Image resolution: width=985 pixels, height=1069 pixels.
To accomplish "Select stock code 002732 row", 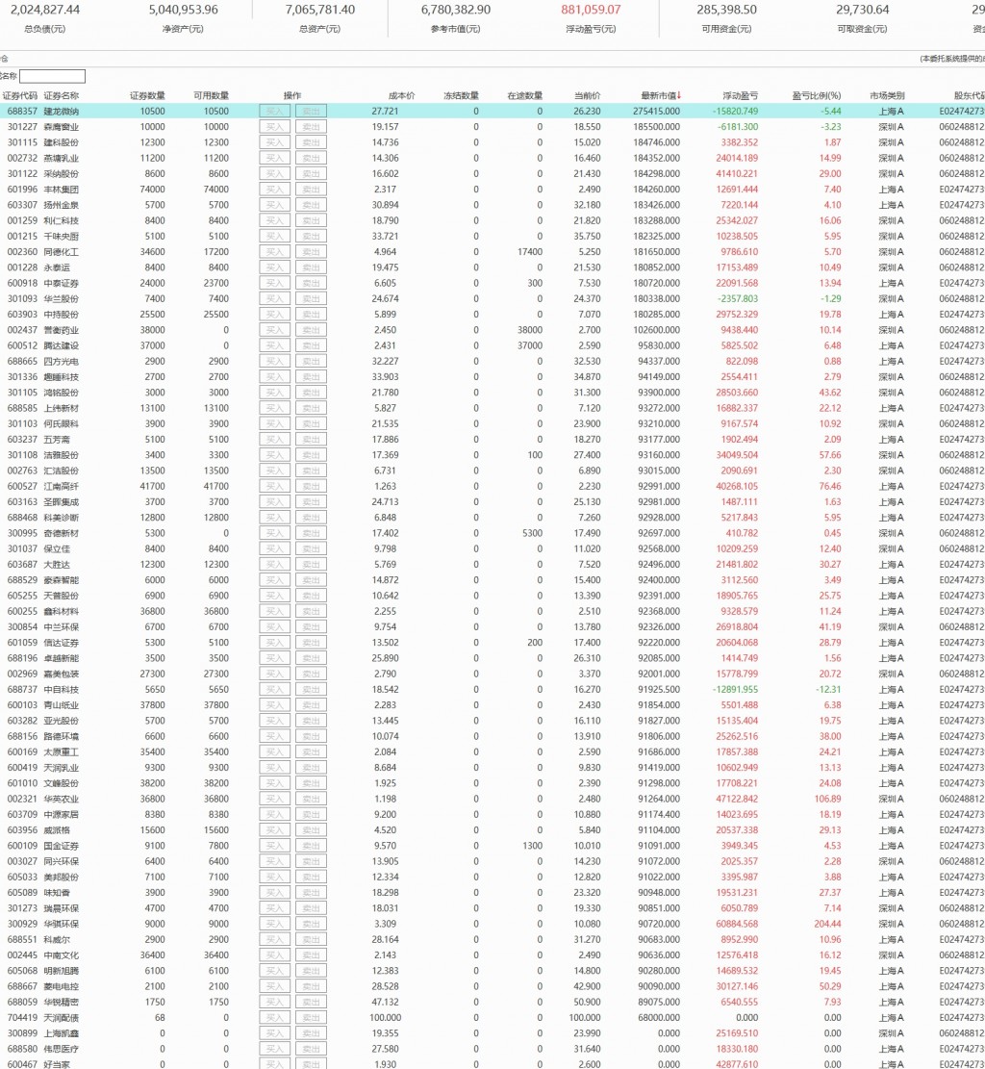I will (22, 158).
